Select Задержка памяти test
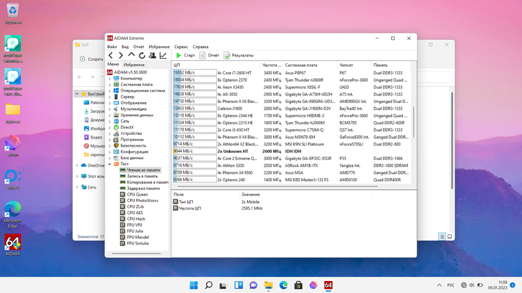Screen dimensions: 522x293 (x=140, y=188)
